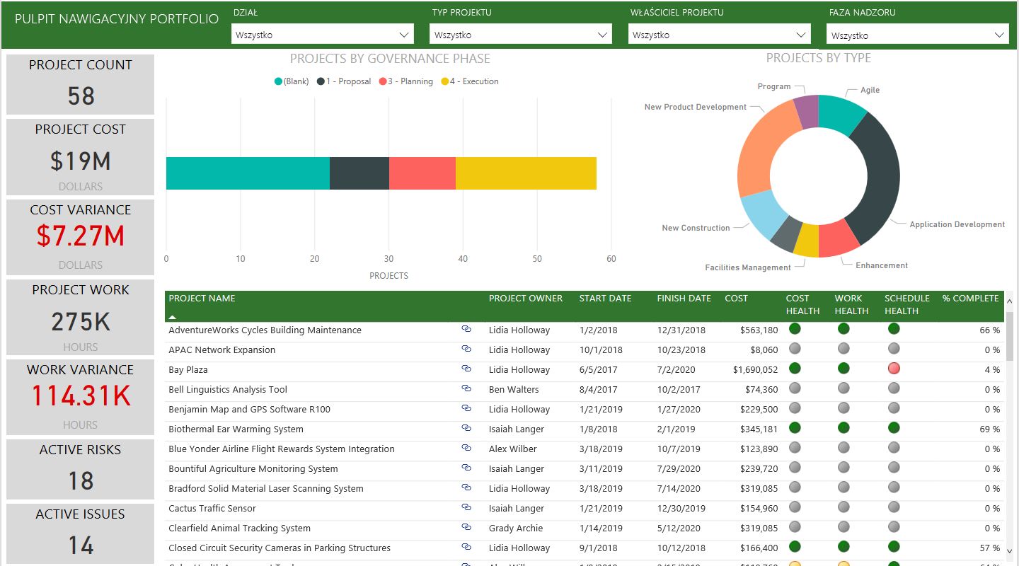The image size is (1019, 566).
Task: Click the link icon next to AdventureWorks Cycles Building Maintenance
Action: tap(466, 330)
